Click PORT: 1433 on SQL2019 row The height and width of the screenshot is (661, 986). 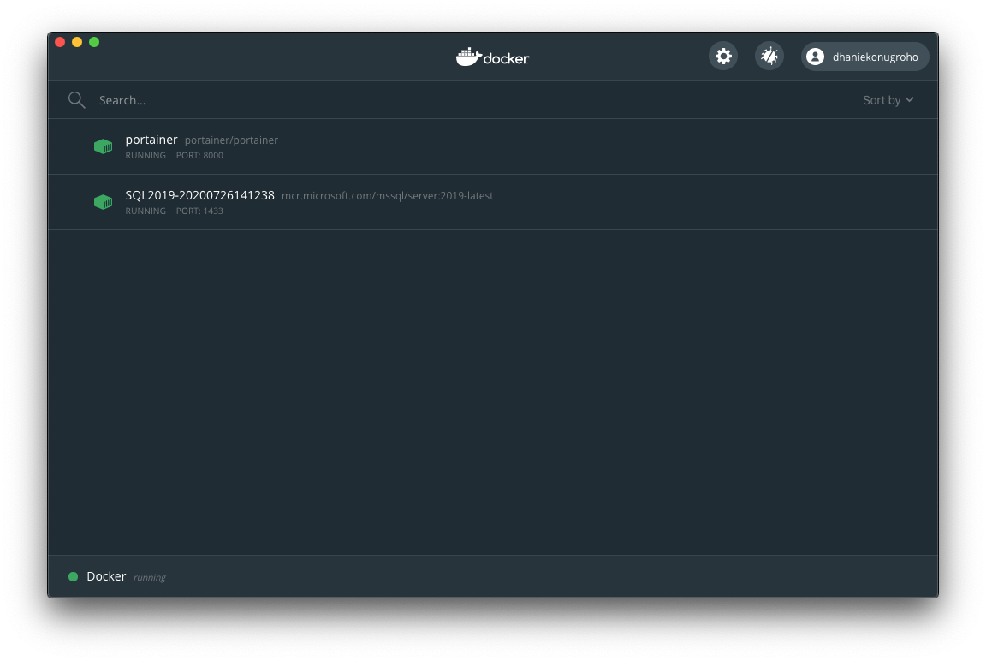(199, 211)
